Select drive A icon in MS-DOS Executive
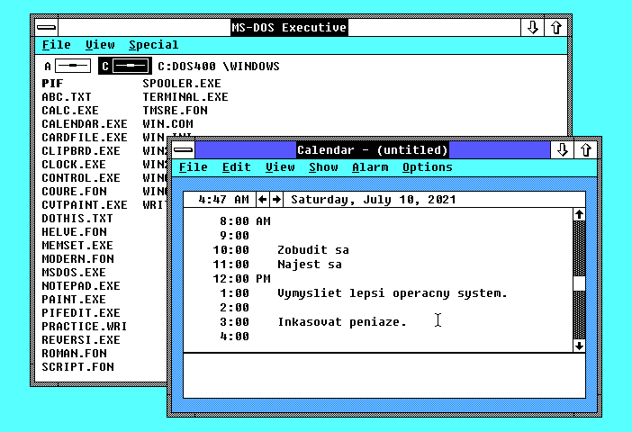The image size is (632, 432). pos(72,66)
